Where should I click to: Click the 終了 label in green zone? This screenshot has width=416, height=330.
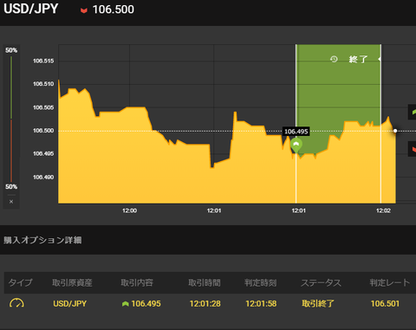(358, 60)
